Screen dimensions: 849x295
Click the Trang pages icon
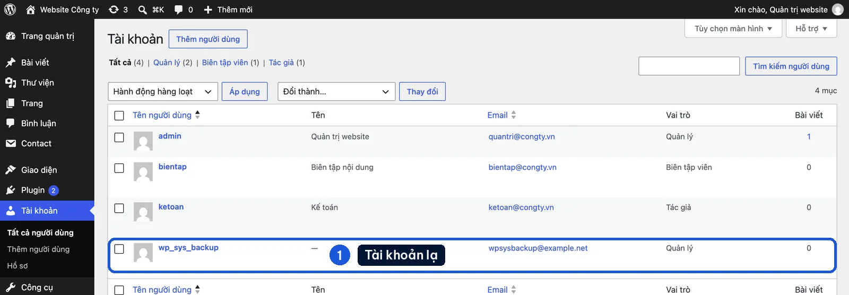(11, 103)
